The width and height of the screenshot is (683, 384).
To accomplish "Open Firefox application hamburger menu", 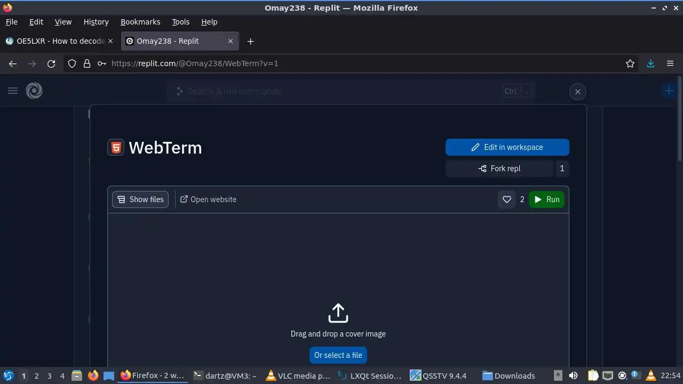I will pyautogui.click(x=670, y=63).
